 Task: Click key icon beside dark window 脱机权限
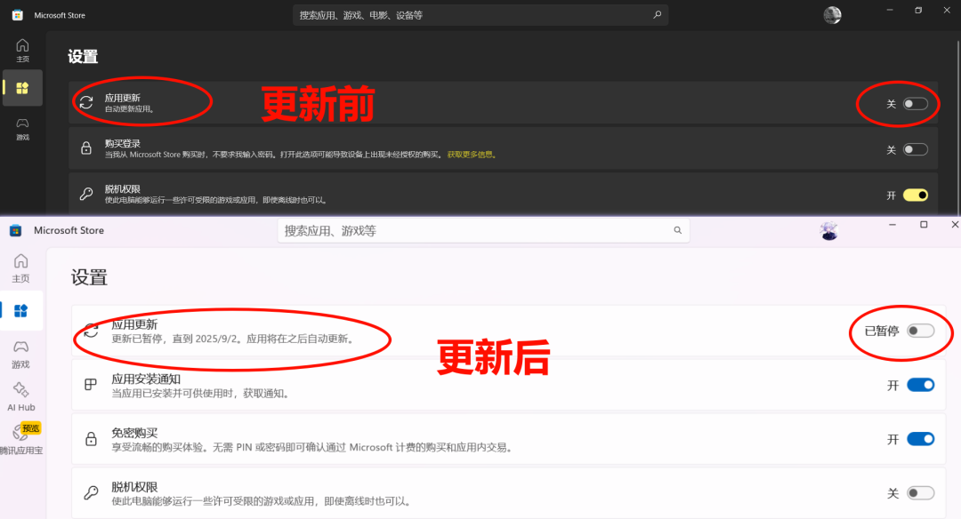[86, 194]
